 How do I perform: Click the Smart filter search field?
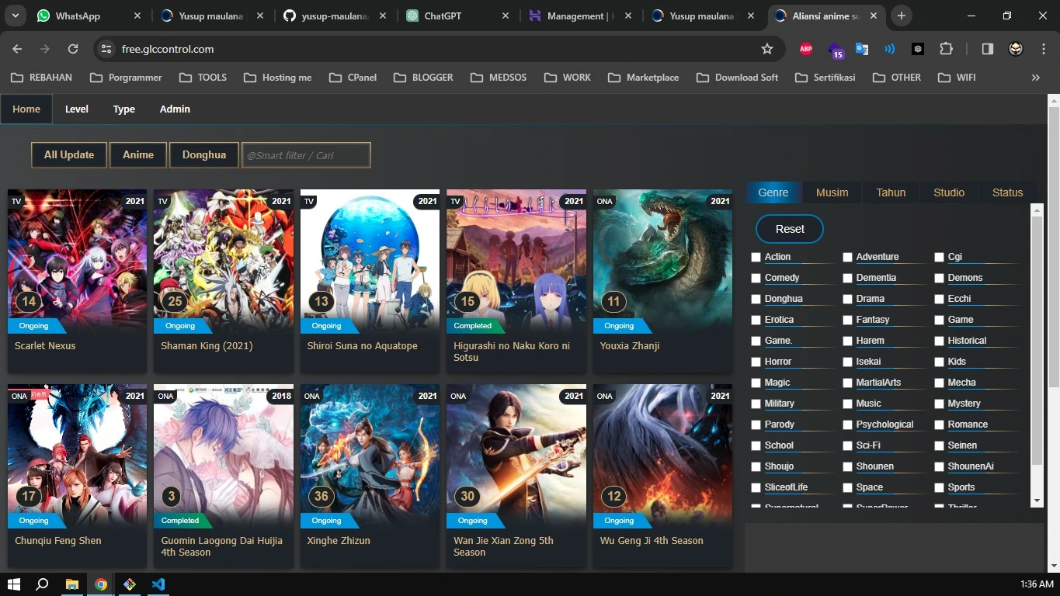tap(305, 154)
